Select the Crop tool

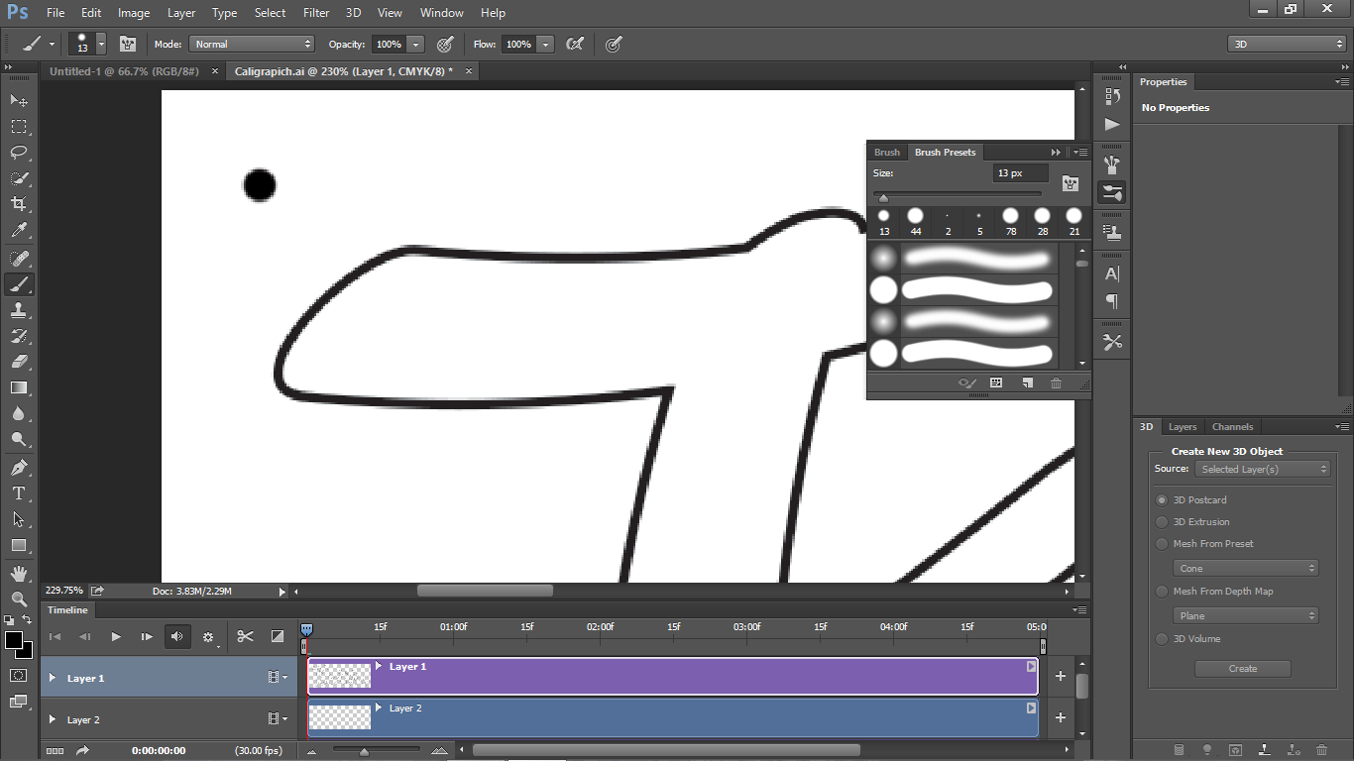click(18, 204)
